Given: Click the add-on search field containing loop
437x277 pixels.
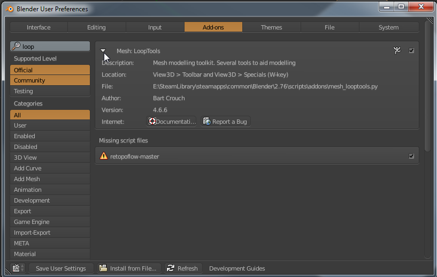Looking at the screenshot, I should [x=53, y=47].
